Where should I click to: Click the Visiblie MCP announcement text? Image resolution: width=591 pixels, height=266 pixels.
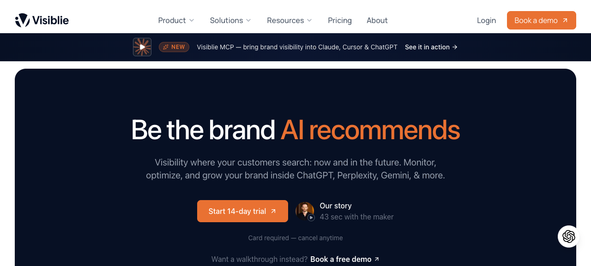[297, 47]
